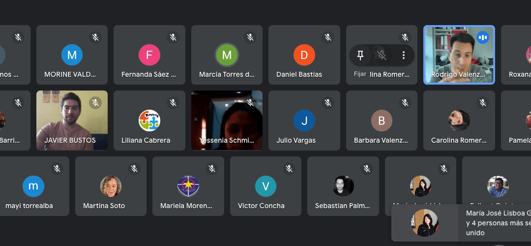The image size is (531, 246).
Task: Click the muted mic icon on Sebastian Palm tile
Action: point(366,168)
